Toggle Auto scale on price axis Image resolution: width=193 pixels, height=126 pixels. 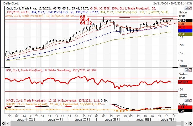click(x=184, y=66)
